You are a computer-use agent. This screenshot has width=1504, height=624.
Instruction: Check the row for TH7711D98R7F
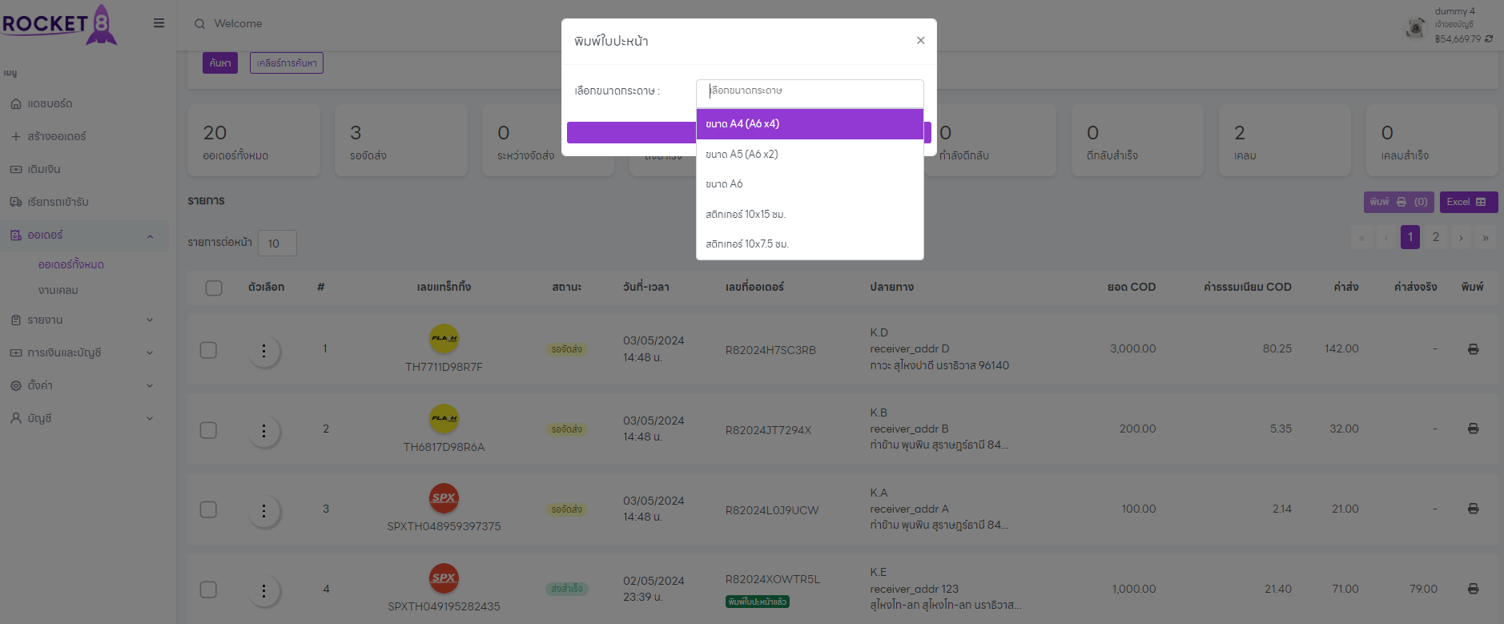(x=208, y=350)
